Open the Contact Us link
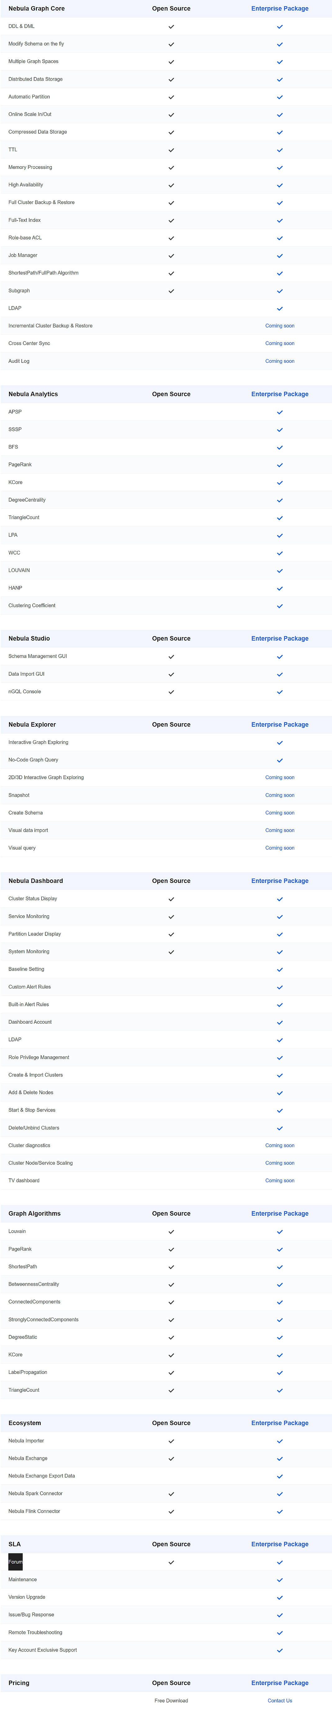 pos(280,1700)
